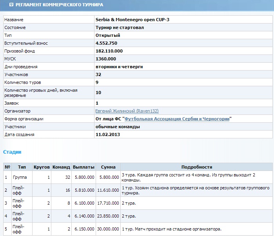Click the Выплаты column header
Image resolution: width=274 pixels, height=236 pixels.
(x=83, y=167)
